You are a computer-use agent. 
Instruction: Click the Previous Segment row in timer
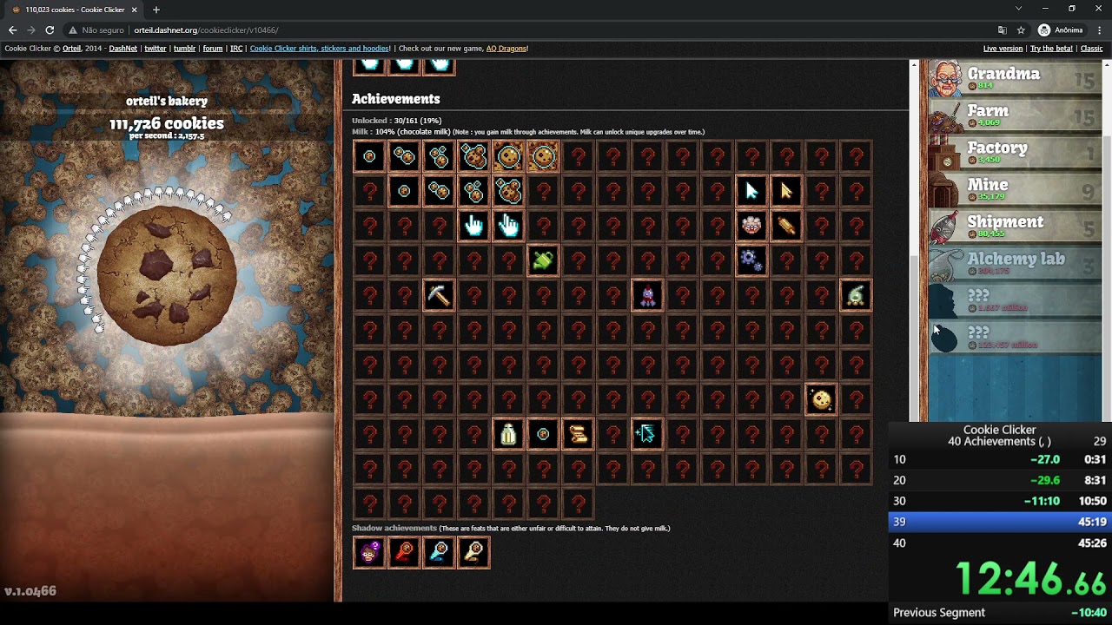point(1000,613)
